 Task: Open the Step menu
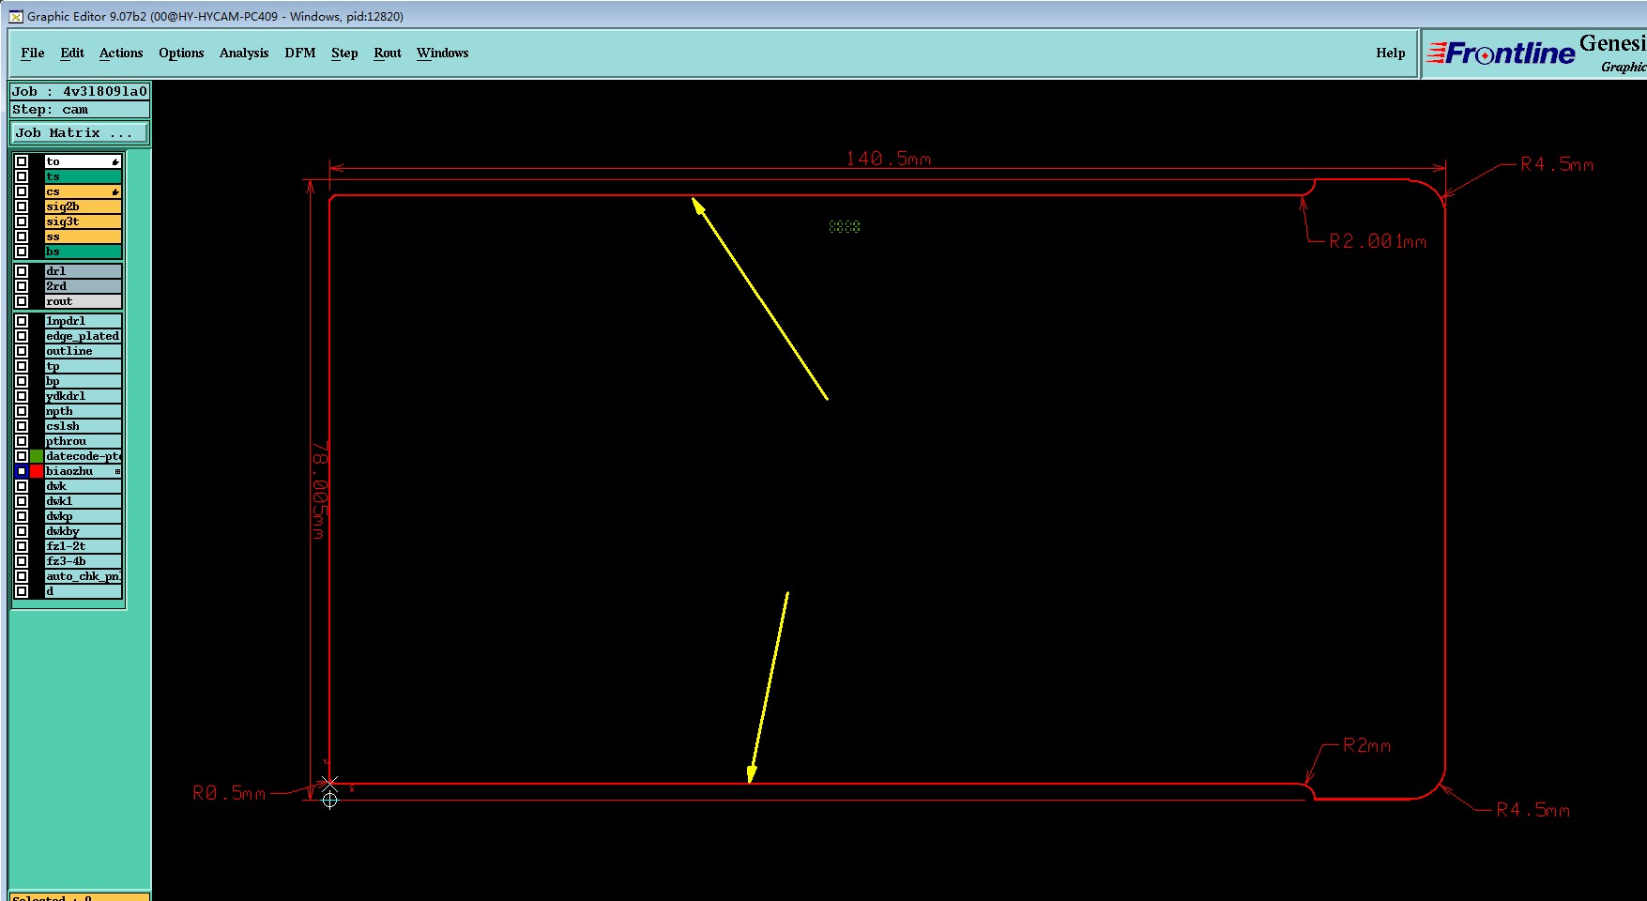pos(344,53)
